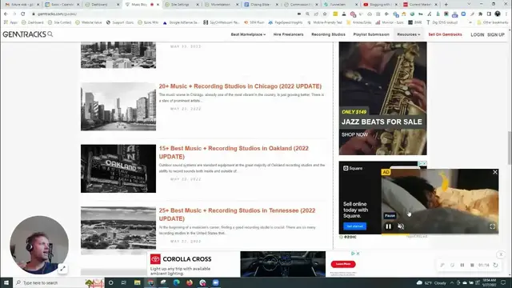Dismiss the recorder control panel

(x=501, y=254)
